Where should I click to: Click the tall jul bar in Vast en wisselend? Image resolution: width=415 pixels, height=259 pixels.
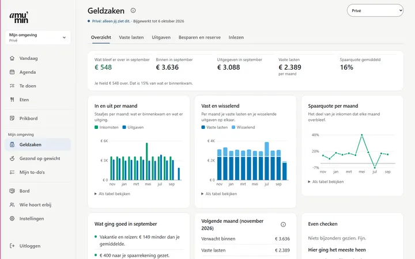[267, 161]
